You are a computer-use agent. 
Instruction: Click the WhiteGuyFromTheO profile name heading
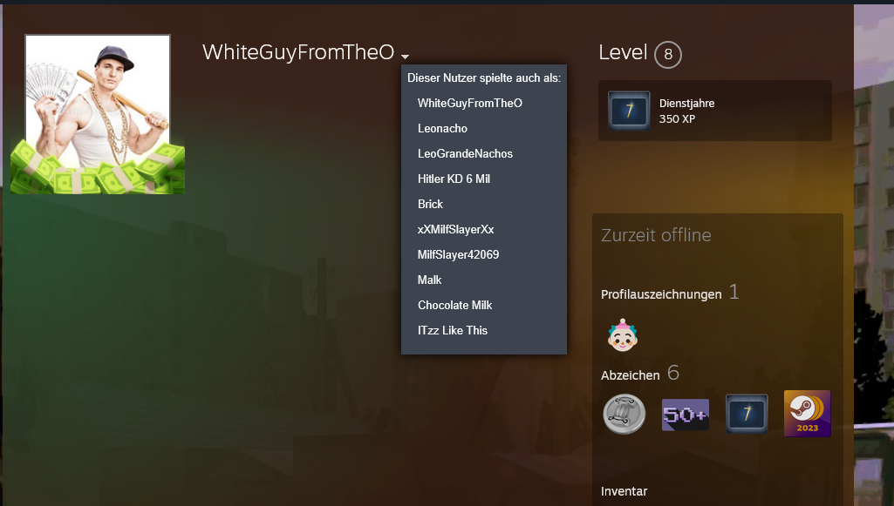click(x=298, y=52)
